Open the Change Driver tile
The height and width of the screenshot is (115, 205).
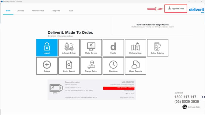point(91,66)
